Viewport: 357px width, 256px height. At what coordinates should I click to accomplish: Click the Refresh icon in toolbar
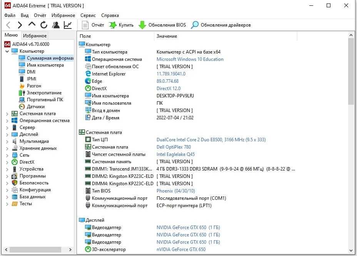click(x=44, y=25)
